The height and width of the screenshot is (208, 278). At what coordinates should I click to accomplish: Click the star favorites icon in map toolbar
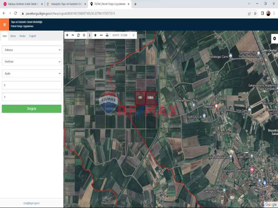[95, 35]
